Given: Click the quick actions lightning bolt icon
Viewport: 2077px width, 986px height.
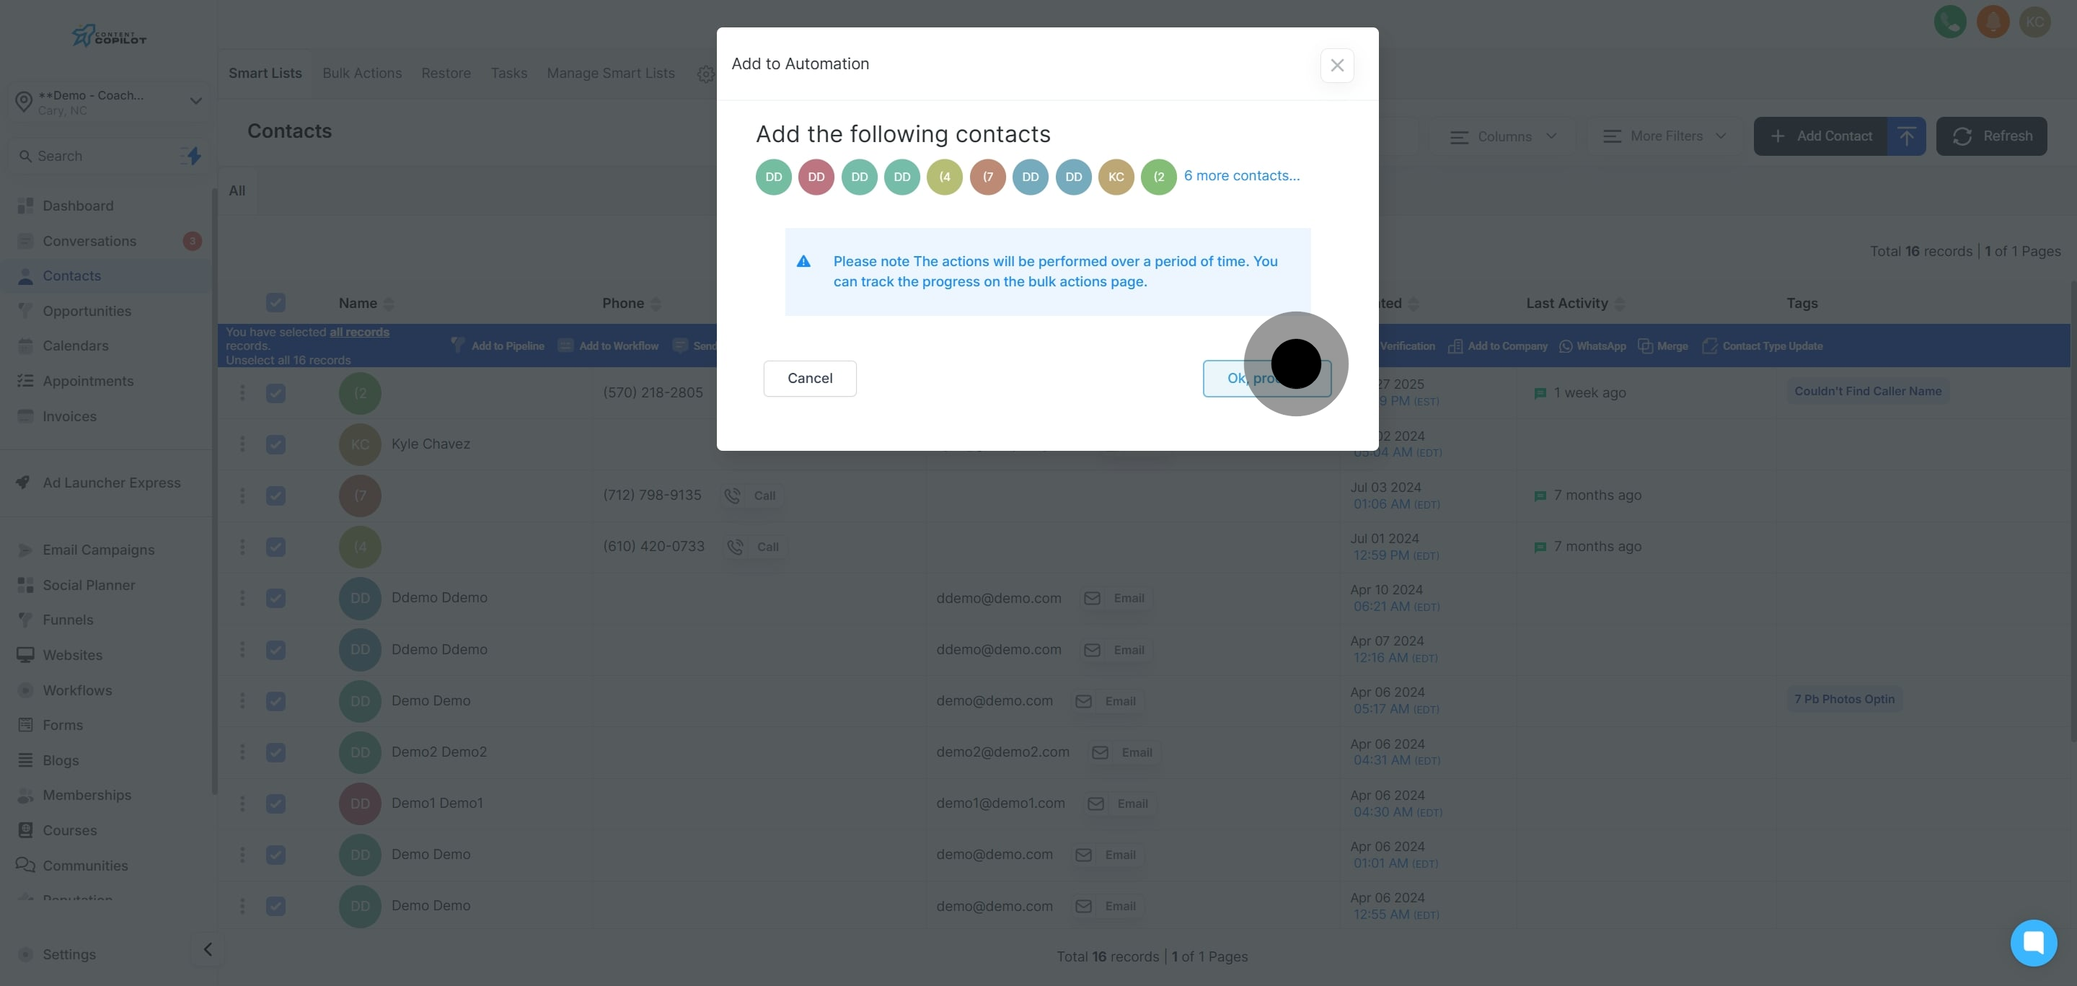Looking at the screenshot, I should pyautogui.click(x=193, y=156).
